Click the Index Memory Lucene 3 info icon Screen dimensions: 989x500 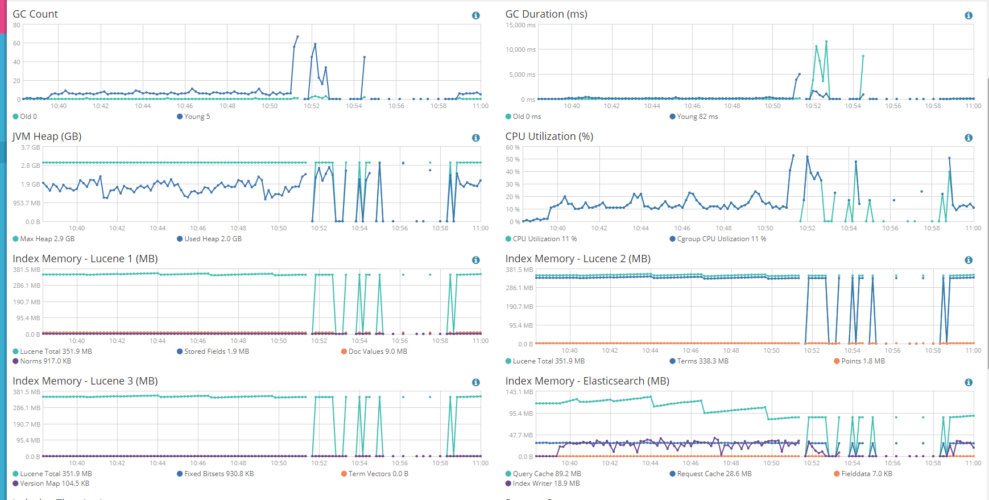pos(476,382)
